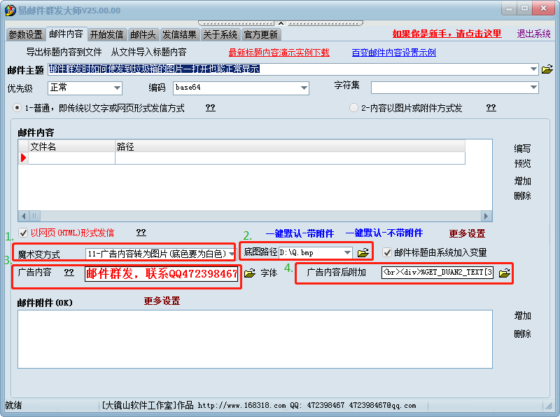Click 最新标题内容演示实例下载 link
Viewport: 560px width, 417px height.
point(279,53)
